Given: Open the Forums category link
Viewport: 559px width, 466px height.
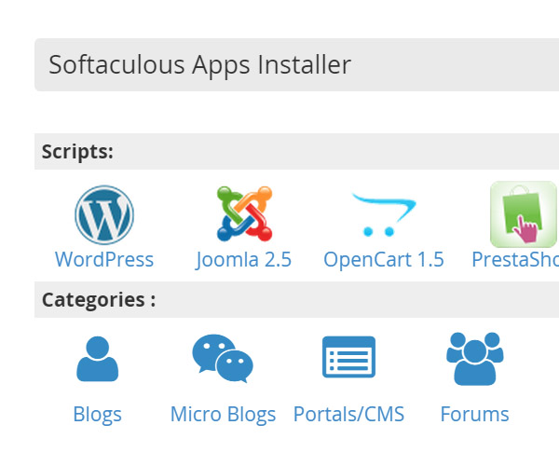Looking at the screenshot, I should click(474, 415).
